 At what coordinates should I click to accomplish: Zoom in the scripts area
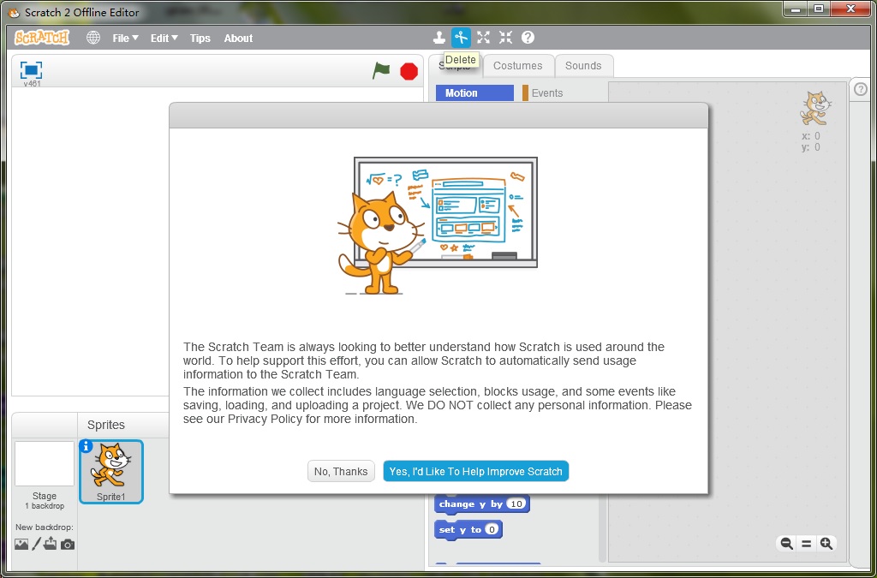(x=826, y=544)
